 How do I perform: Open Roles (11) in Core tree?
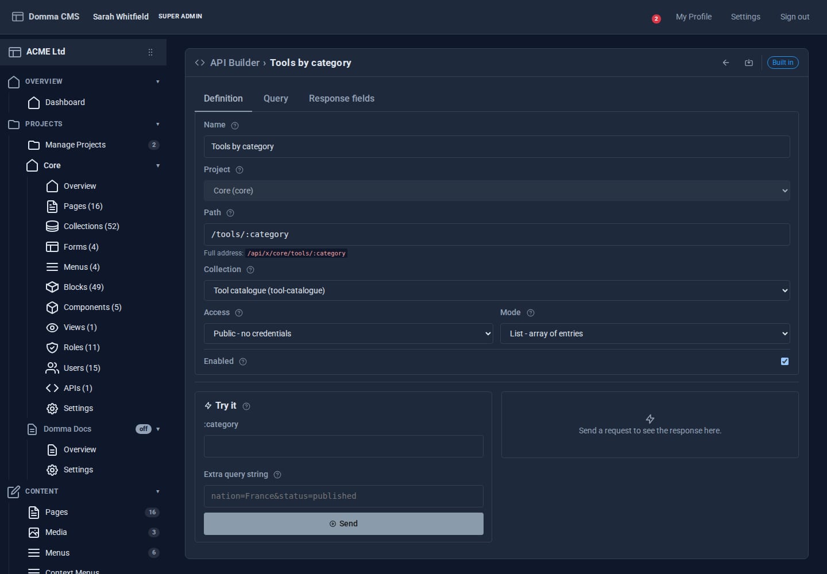tap(82, 347)
